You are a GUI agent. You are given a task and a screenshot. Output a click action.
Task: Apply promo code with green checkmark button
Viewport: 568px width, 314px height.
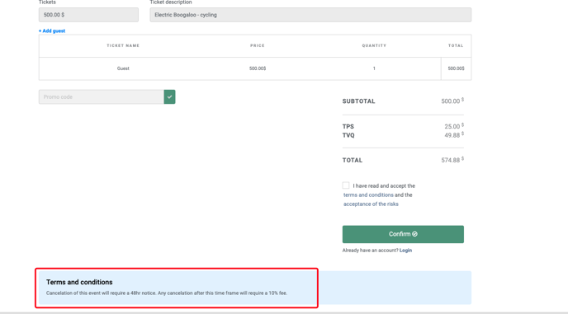[x=169, y=97]
